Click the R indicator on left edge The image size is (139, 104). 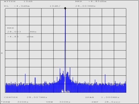2,53
